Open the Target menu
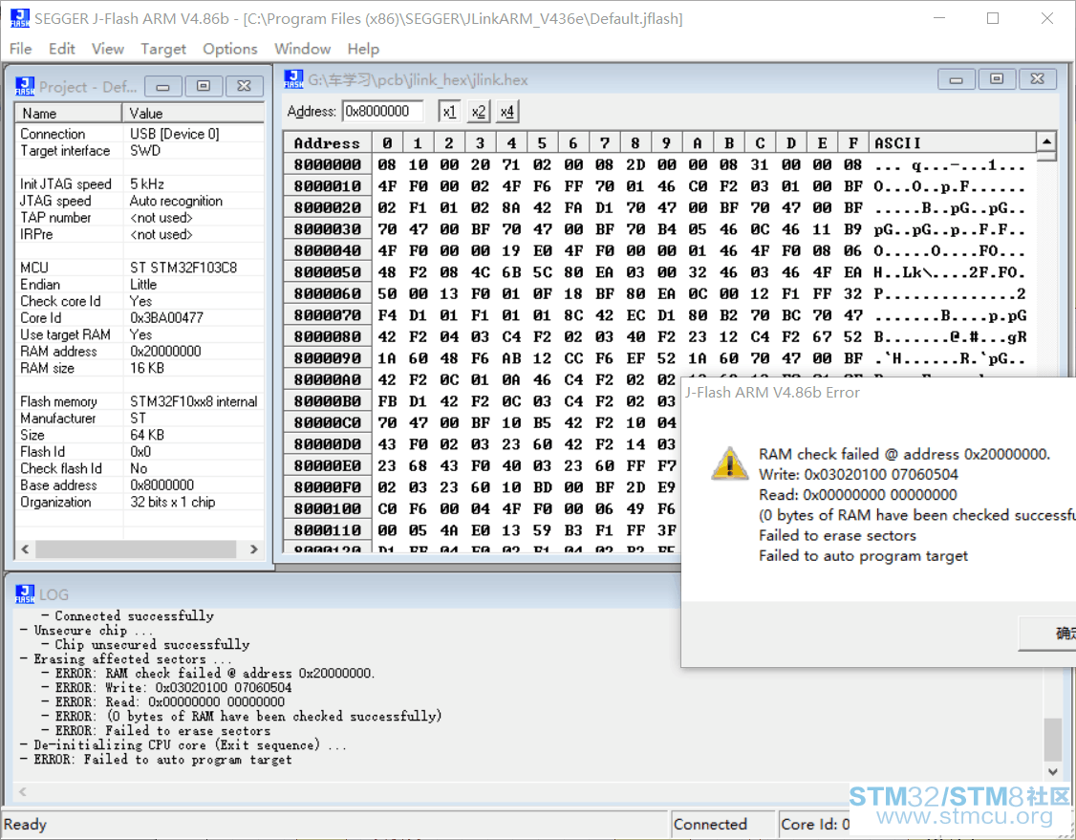This screenshot has width=1076, height=840. tap(163, 49)
